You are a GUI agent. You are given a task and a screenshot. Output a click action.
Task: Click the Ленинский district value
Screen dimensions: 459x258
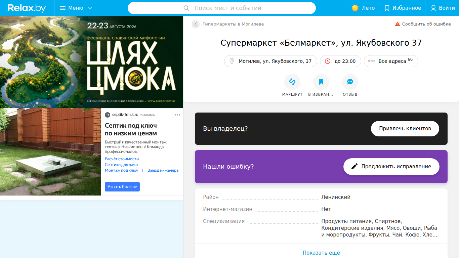click(x=336, y=197)
